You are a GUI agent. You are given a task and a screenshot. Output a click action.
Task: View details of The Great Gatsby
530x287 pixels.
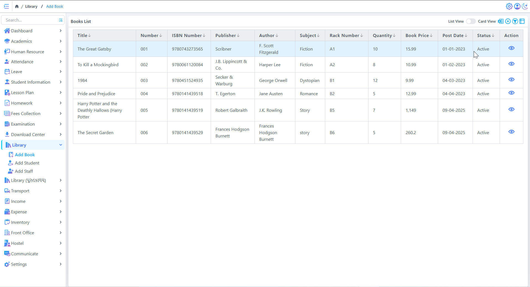pyautogui.click(x=511, y=48)
